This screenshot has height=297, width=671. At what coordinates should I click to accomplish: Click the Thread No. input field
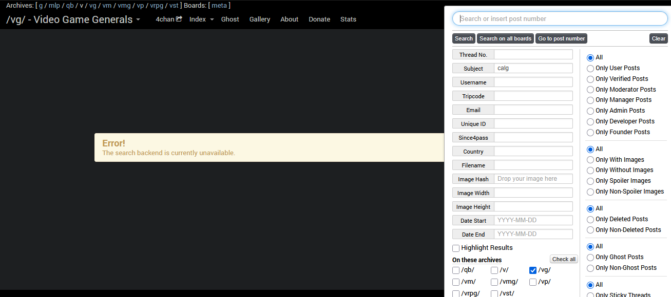tap(533, 54)
